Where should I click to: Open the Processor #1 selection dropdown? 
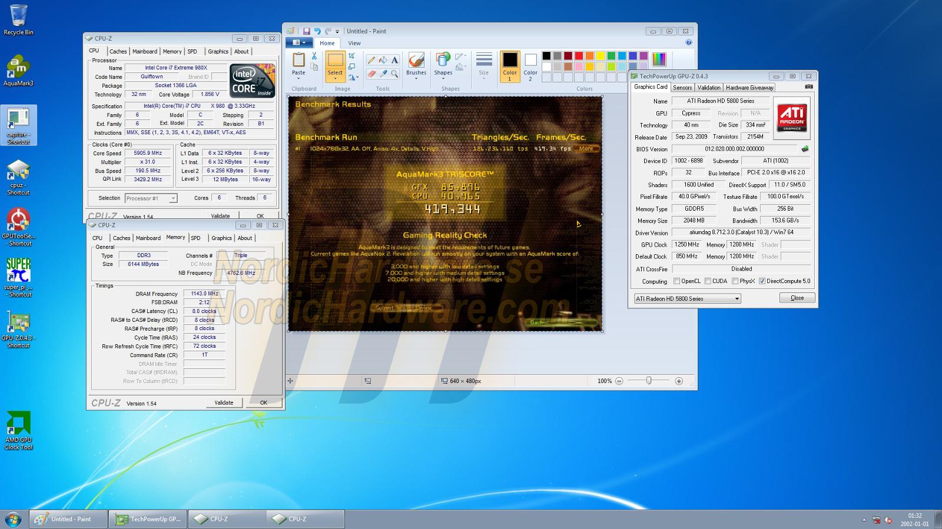(151, 198)
